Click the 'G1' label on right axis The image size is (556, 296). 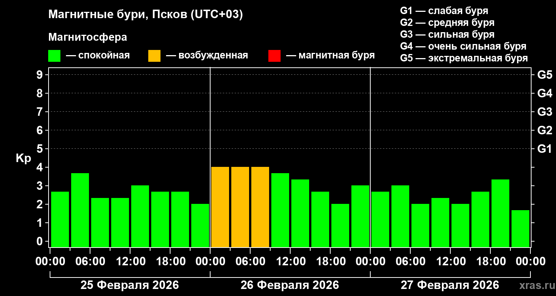(x=545, y=149)
